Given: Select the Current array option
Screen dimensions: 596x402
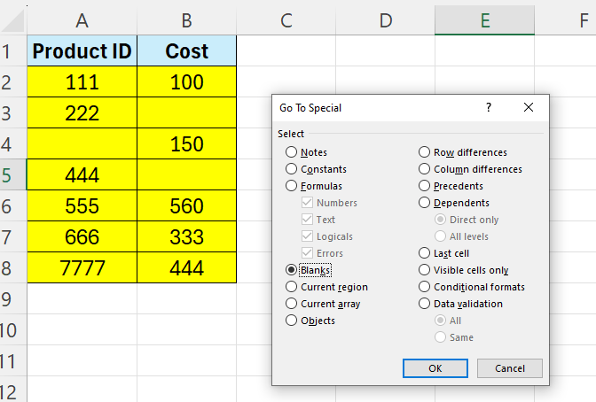Looking at the screenshot, I should pos(291,304).
